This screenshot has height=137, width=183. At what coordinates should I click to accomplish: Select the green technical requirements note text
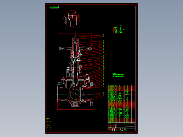(118, 75)
